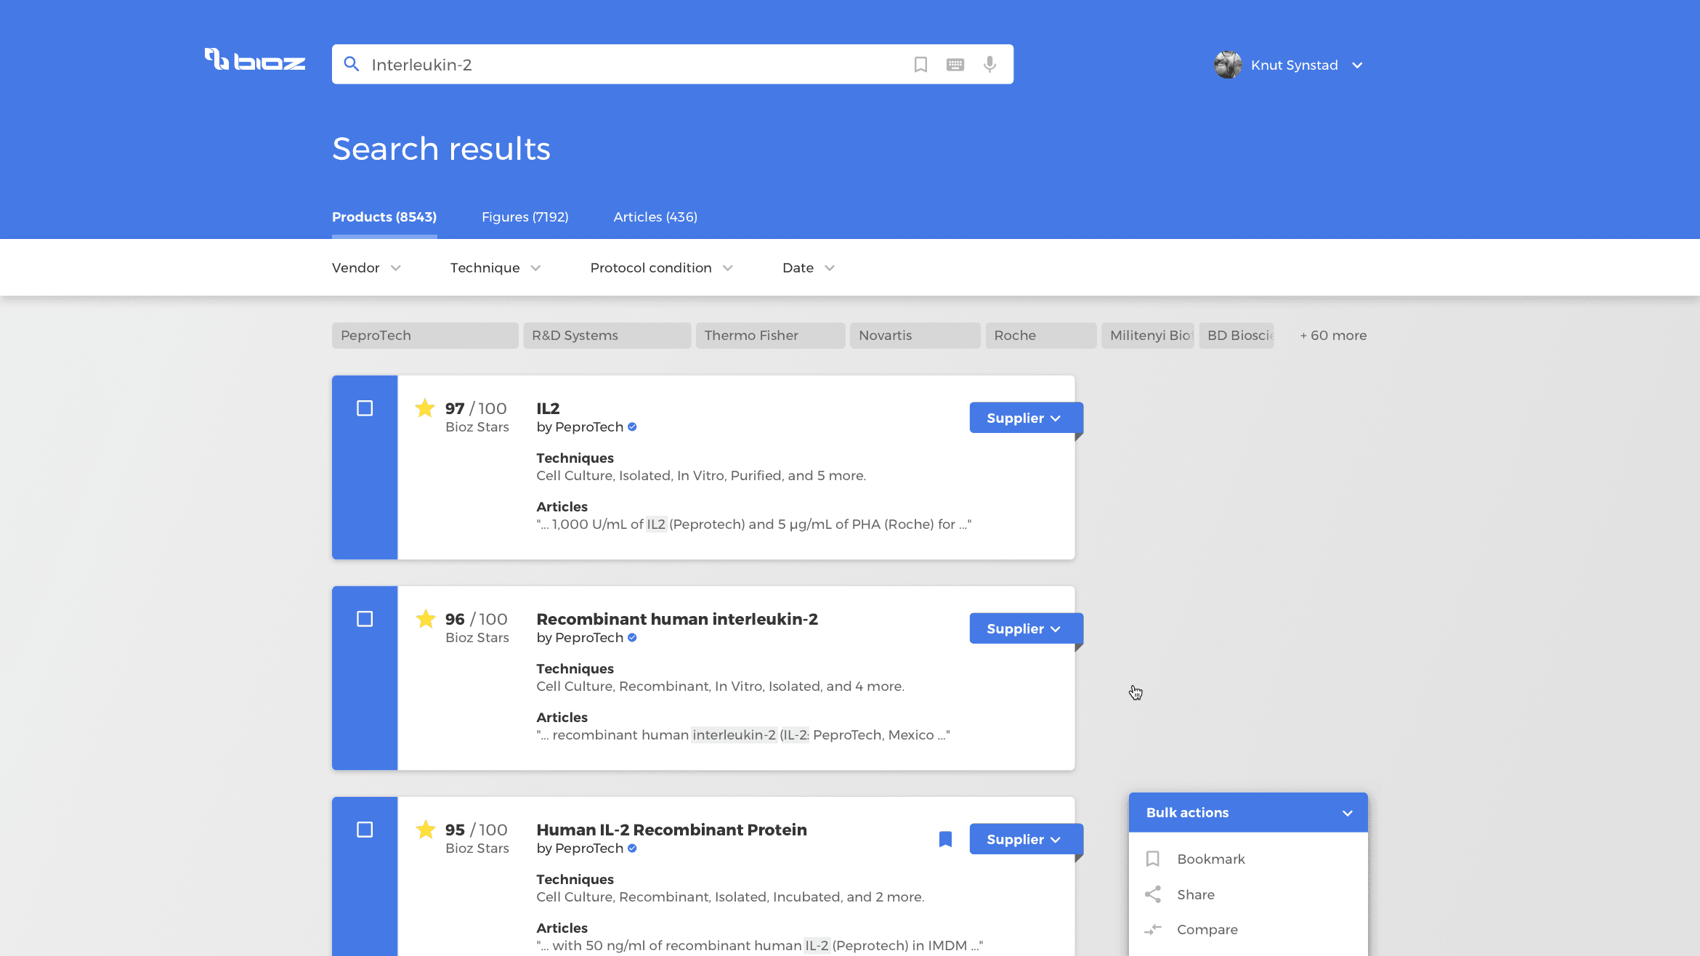The width and height of the screenshot is (1700, 956).
Task: Expand the Vendor filter dropdown
Action: tap(366, 268)
